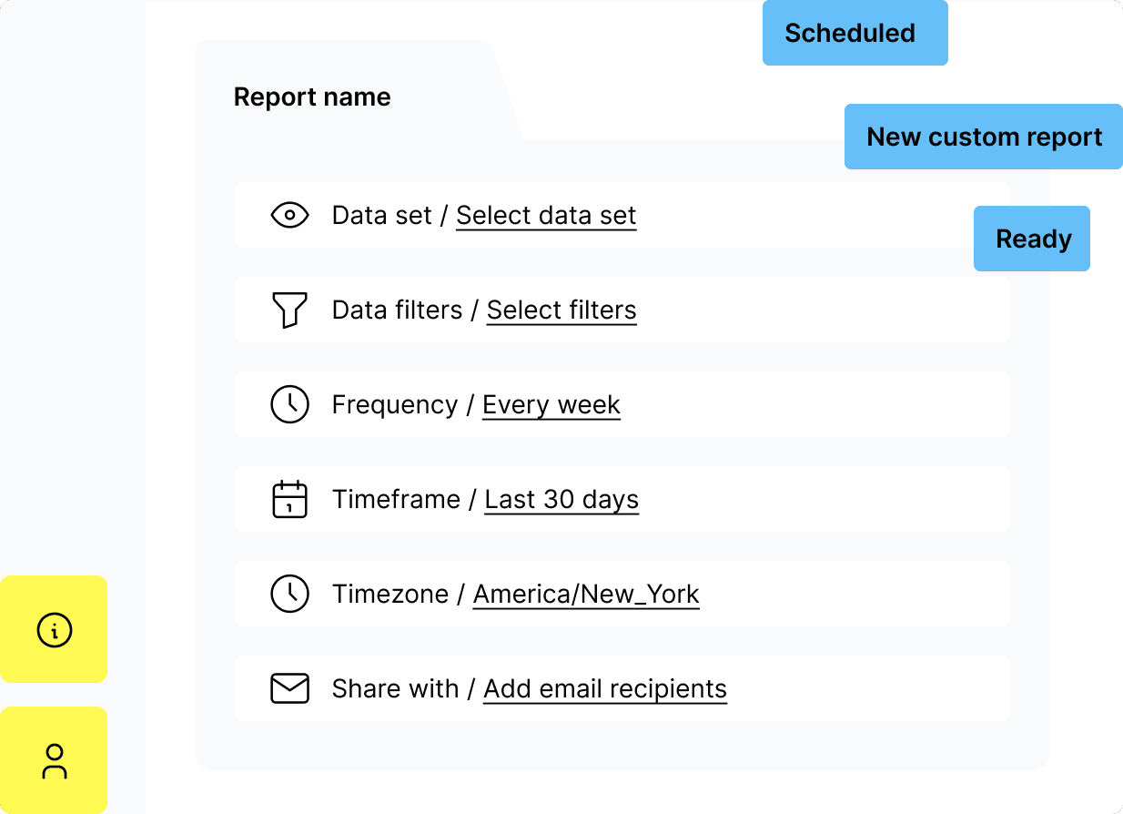Open the Select filters chooser
The height and width of the screenshot is (814, 1123).
561,310
